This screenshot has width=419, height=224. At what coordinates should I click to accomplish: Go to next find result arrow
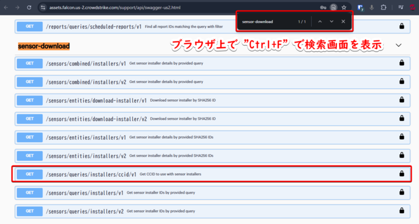332,22
